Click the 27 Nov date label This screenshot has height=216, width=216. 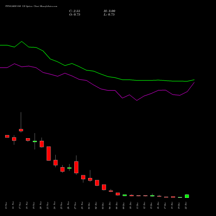[x=75, y=206]
